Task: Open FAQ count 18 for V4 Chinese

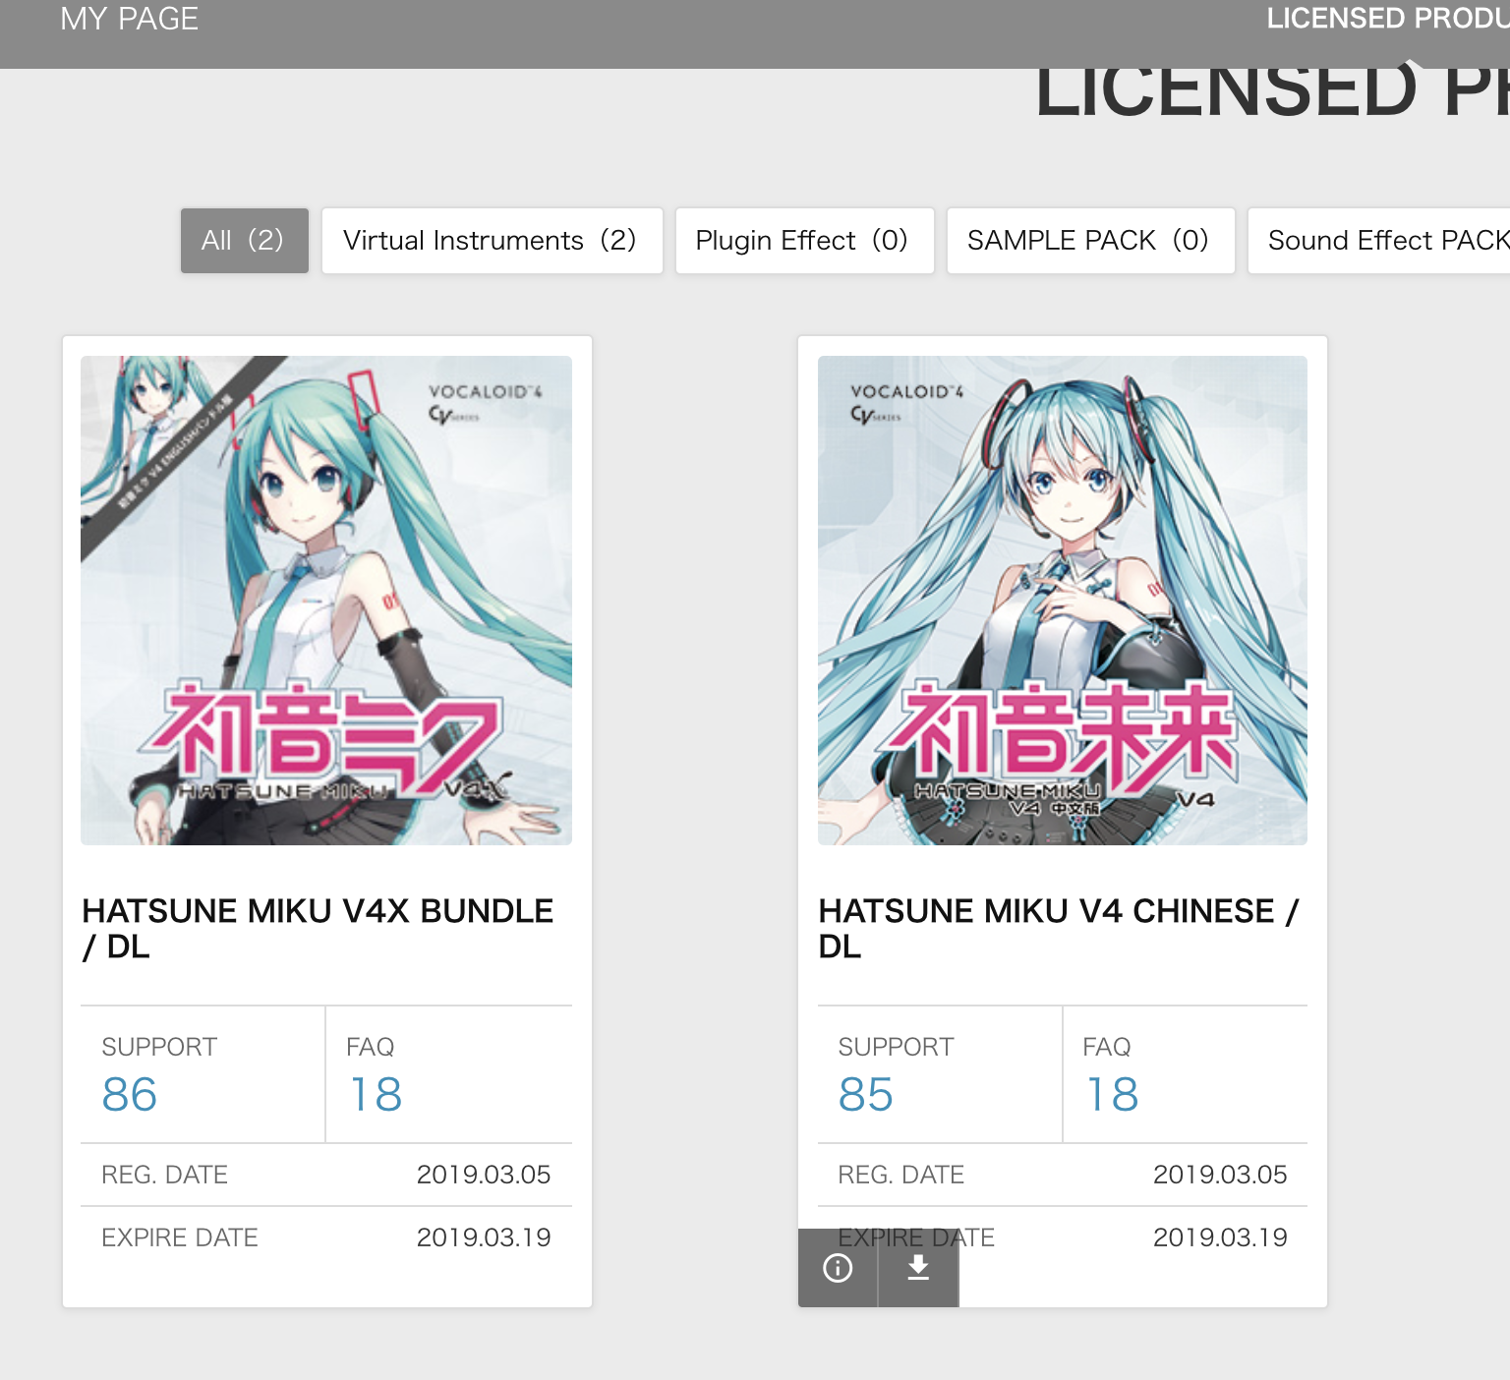Action: (1112, 1095)
